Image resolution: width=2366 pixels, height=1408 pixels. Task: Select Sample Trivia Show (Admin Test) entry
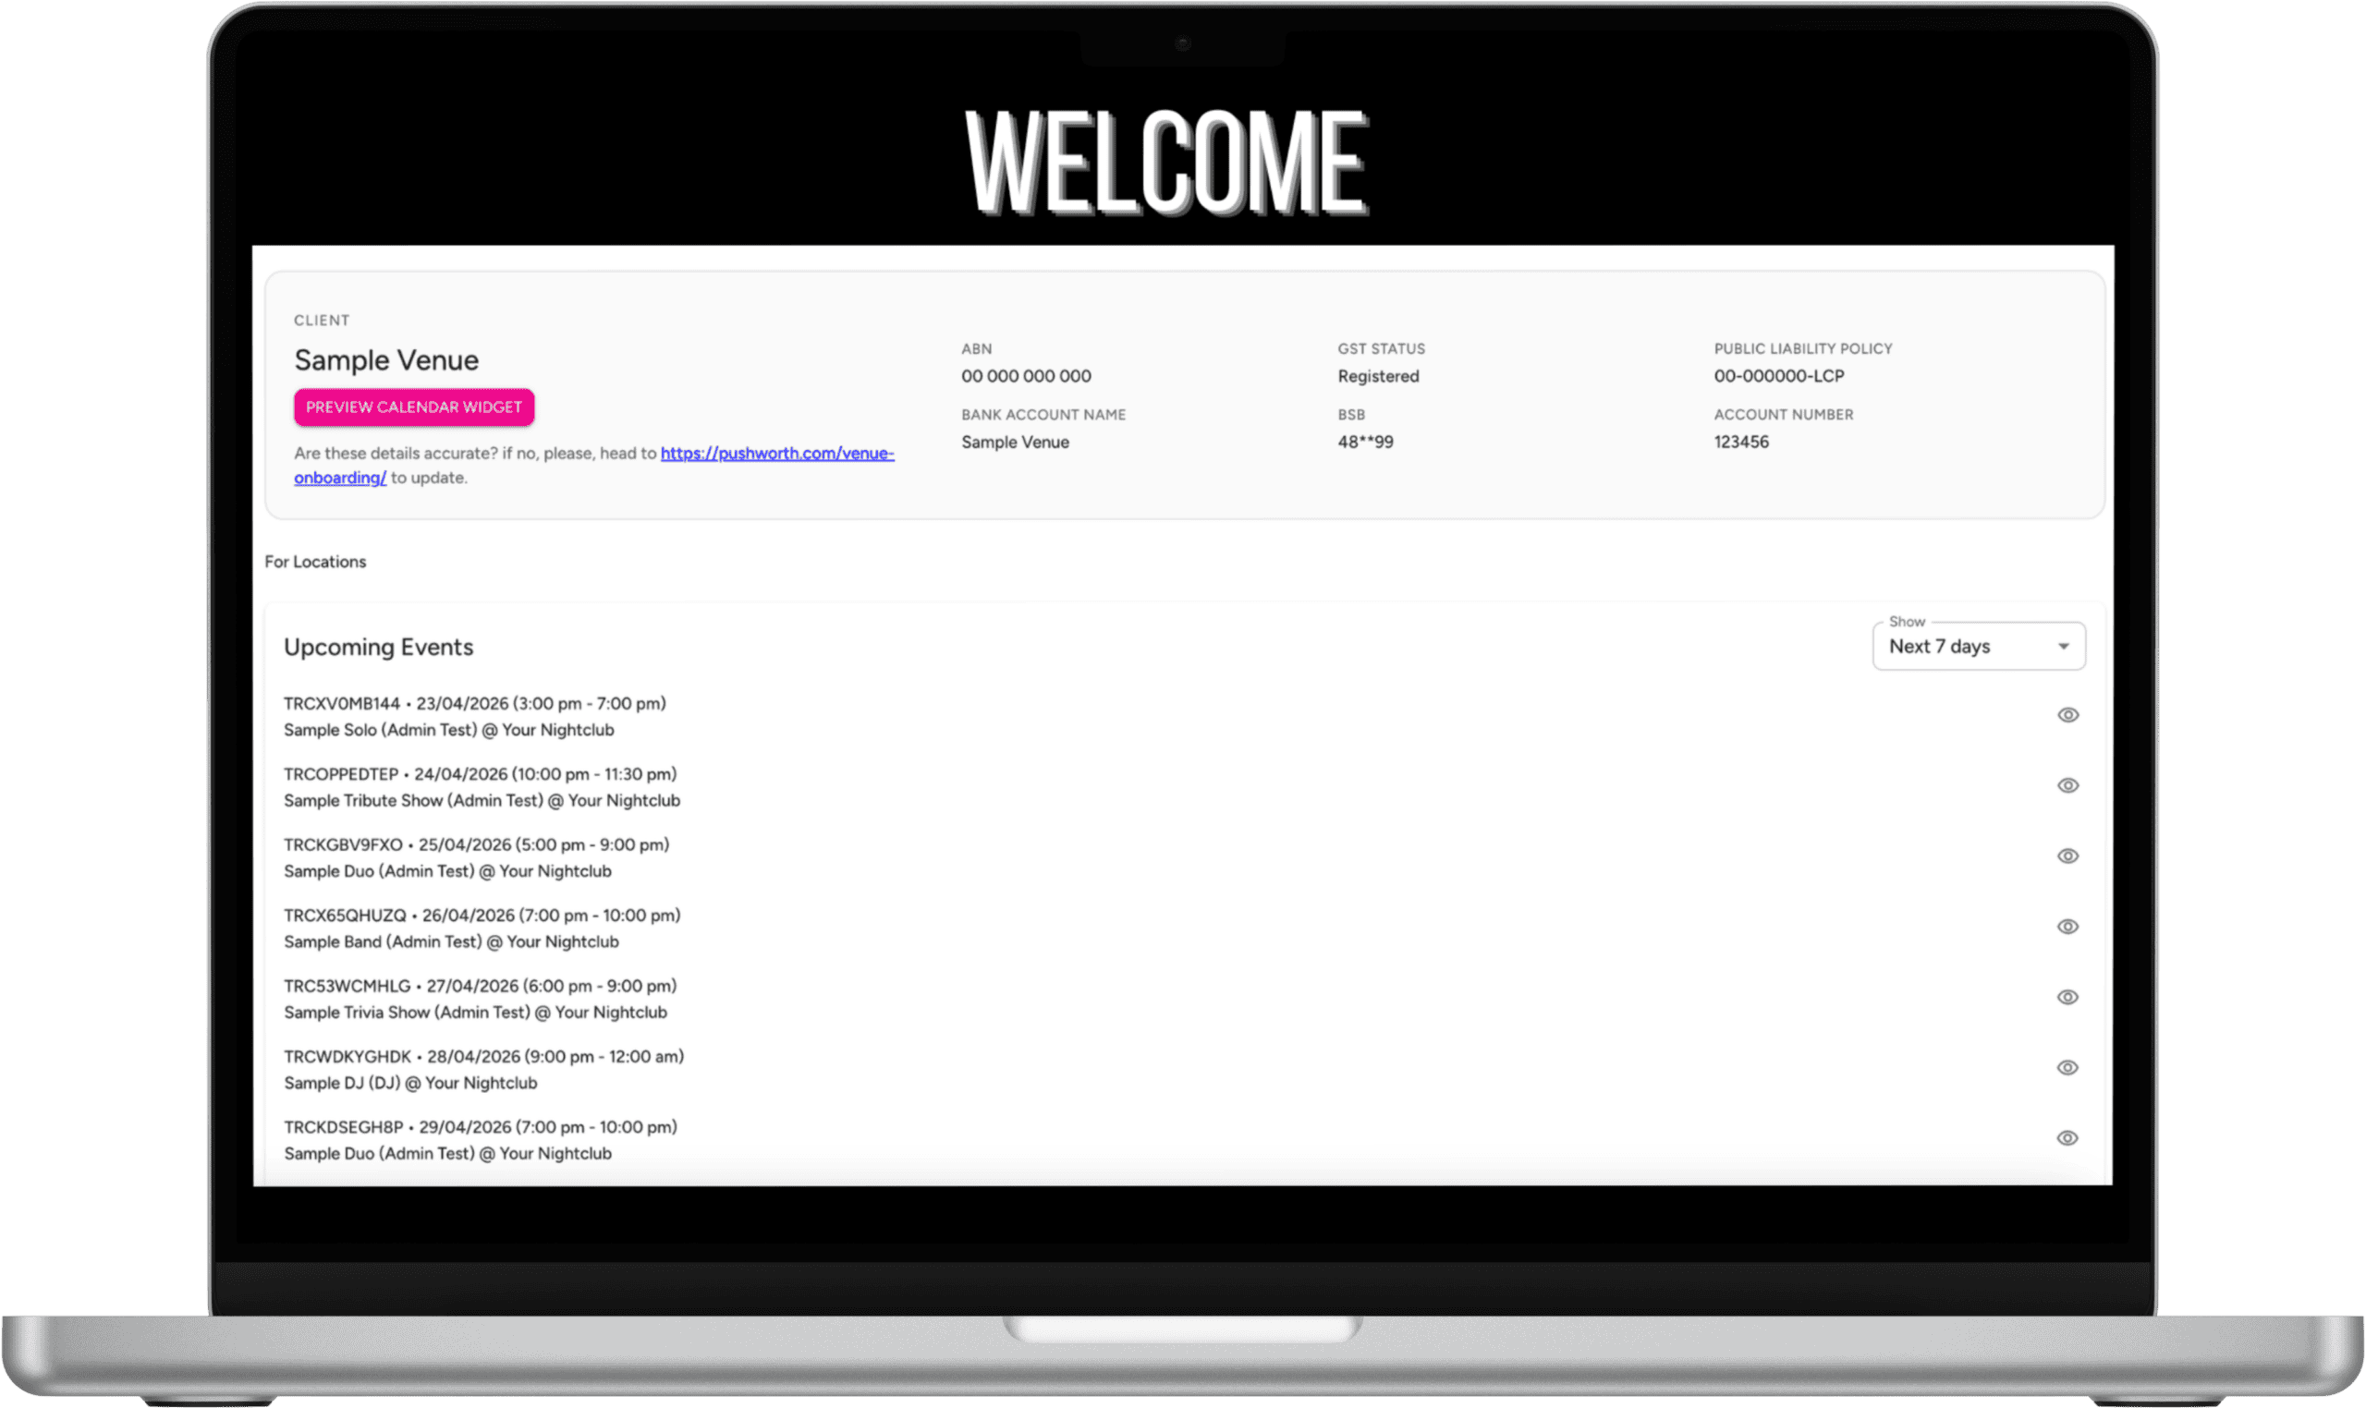click(475, 1013)
